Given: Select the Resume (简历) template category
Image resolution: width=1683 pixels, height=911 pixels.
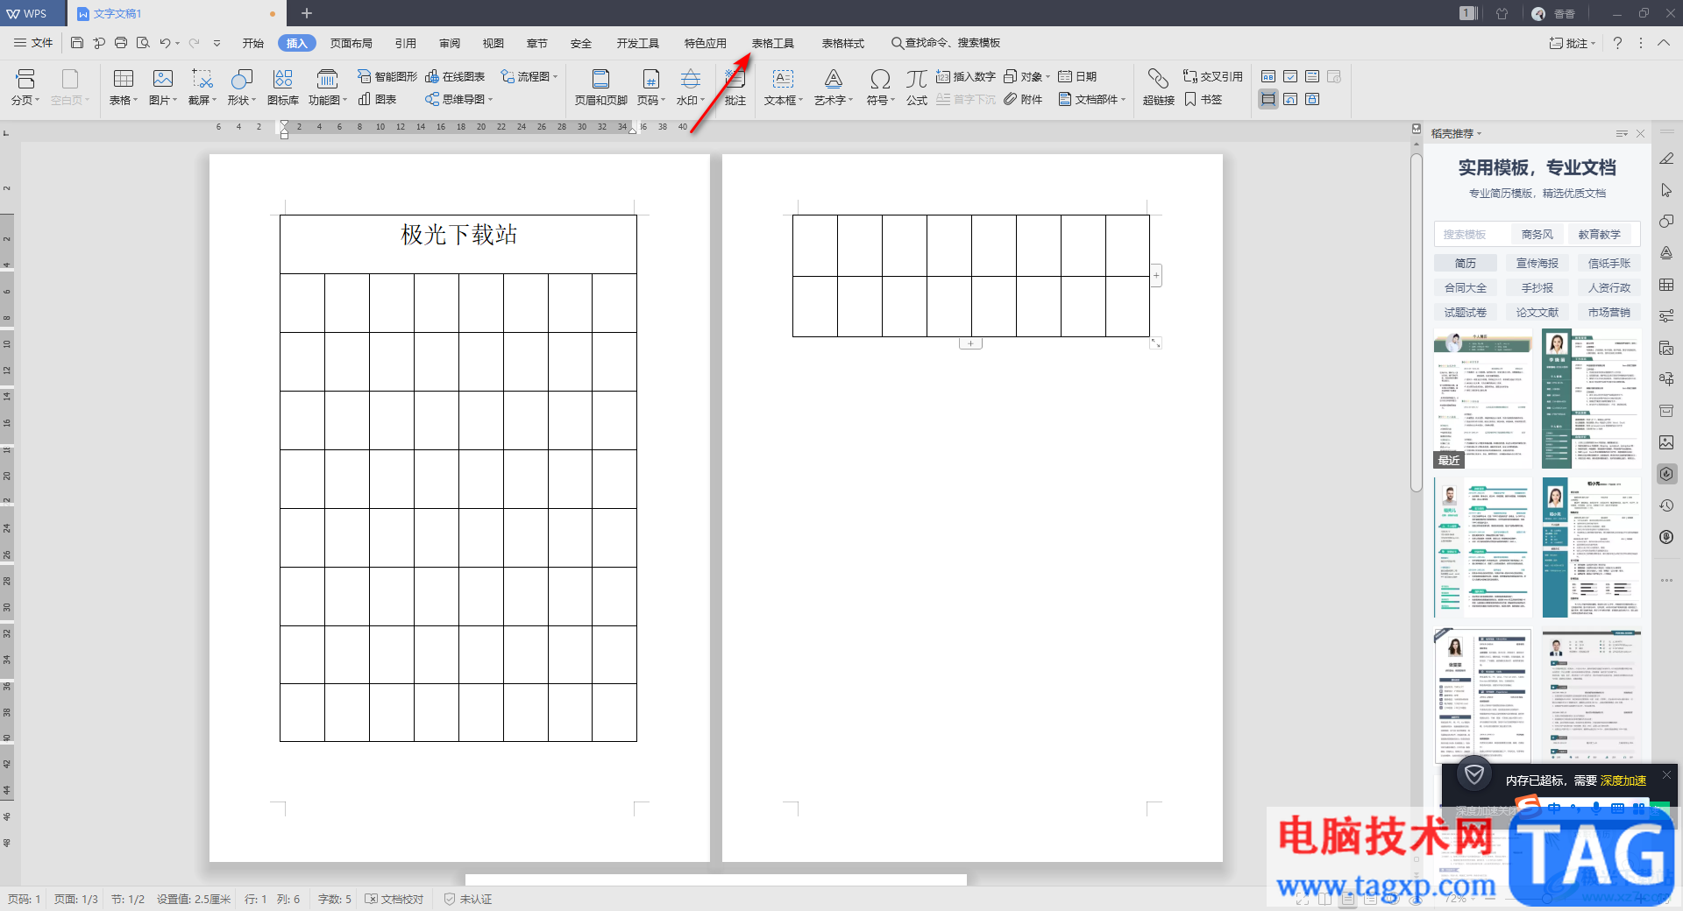Looking at the screenshot, I should pos(1466,263).
